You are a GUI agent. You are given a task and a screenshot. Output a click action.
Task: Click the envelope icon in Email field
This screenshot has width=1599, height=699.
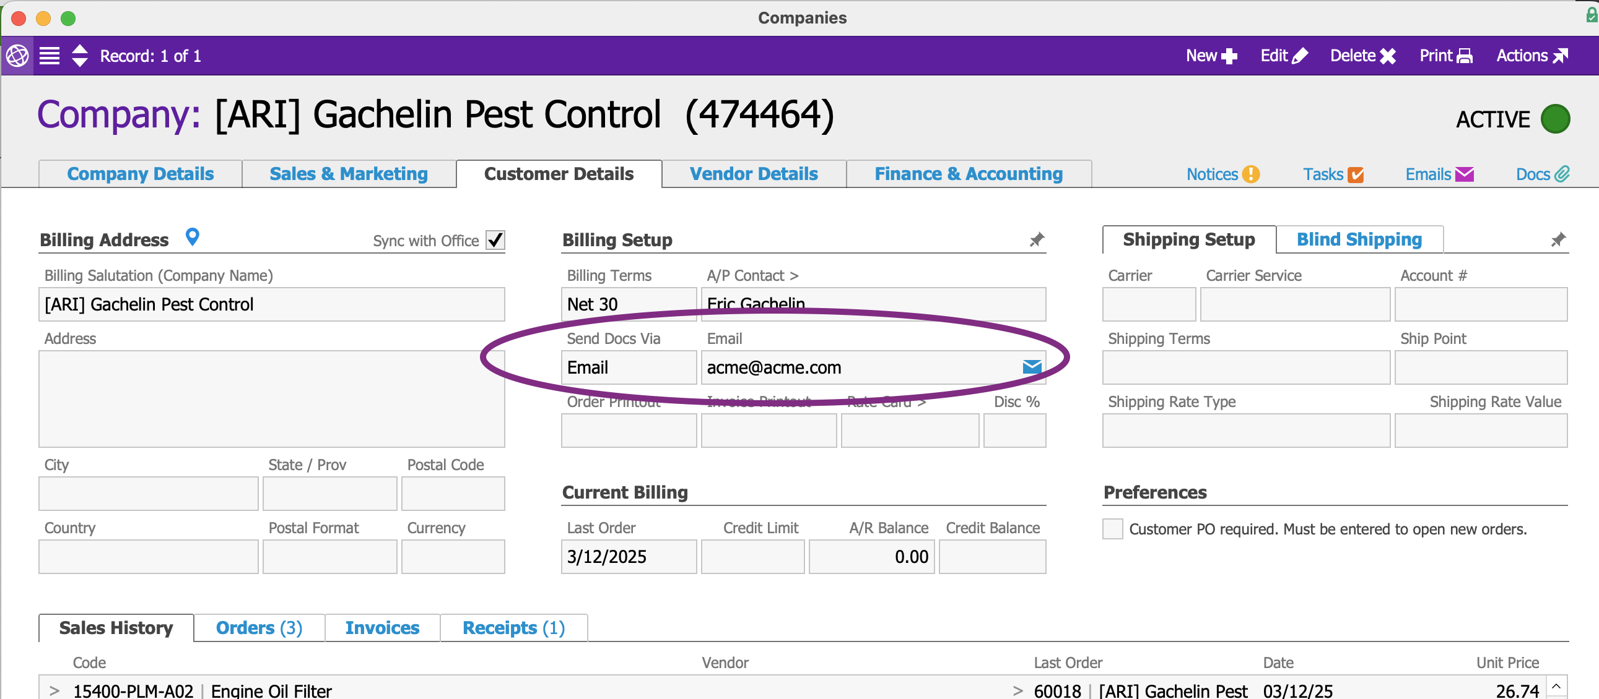[x=1031, y=367]
